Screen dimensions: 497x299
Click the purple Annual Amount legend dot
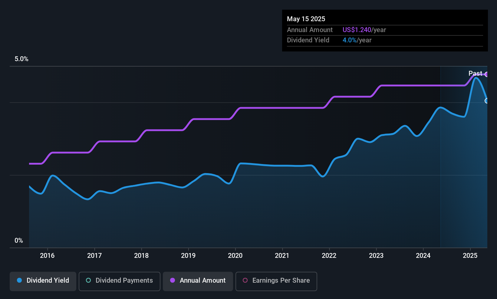pos(173,280)
